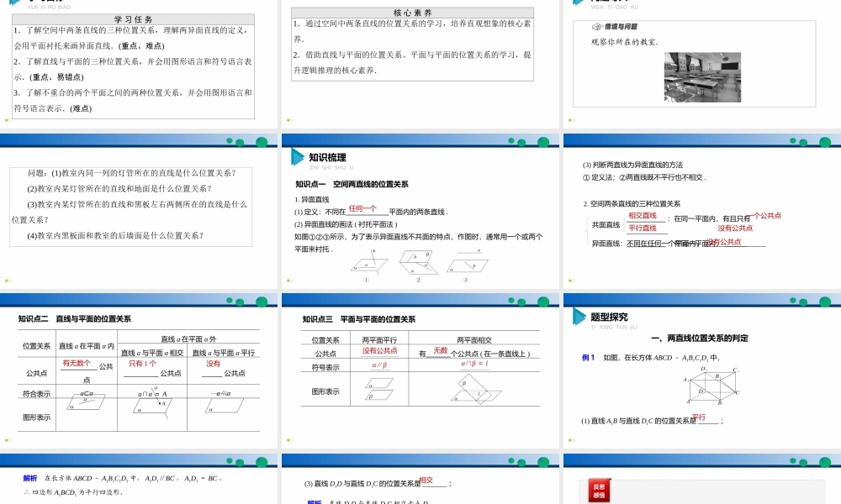
Task: Click the blue arrow icon beside 题型探究 heading
Action: [580, 318]
